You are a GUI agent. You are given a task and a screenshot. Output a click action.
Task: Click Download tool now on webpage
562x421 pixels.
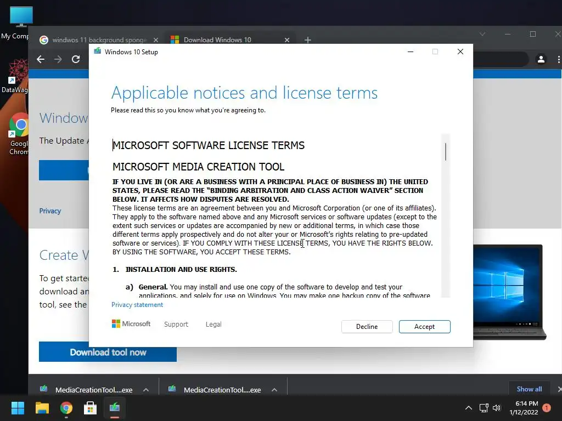pyautogui.click(x=108, y=352)
